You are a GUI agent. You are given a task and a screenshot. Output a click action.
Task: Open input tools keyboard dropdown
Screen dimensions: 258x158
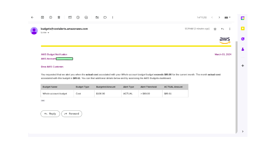[227, 17]
